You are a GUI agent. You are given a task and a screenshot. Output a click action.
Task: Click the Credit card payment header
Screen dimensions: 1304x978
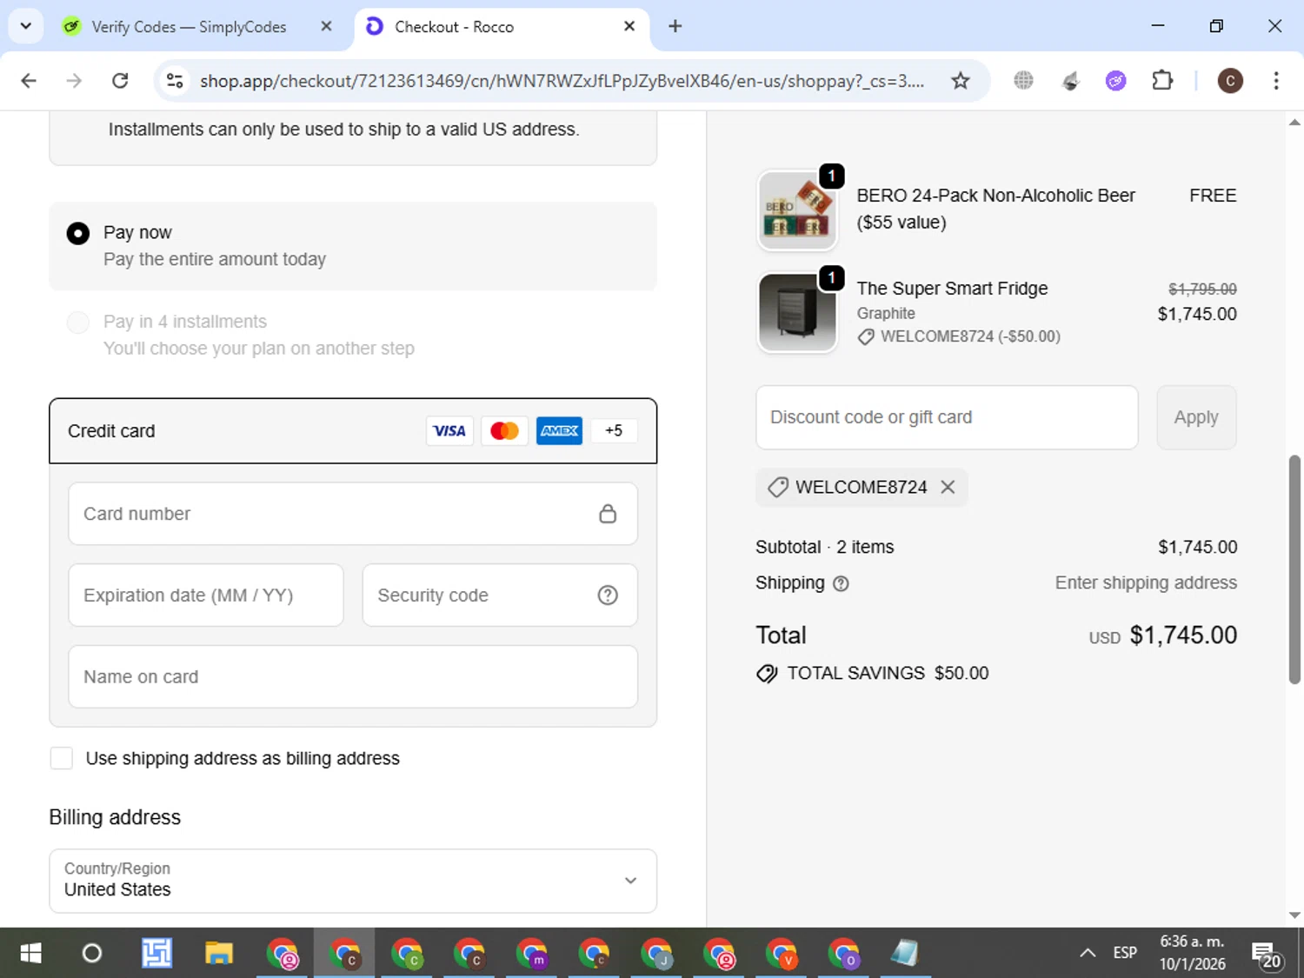[x=353, y=431]
